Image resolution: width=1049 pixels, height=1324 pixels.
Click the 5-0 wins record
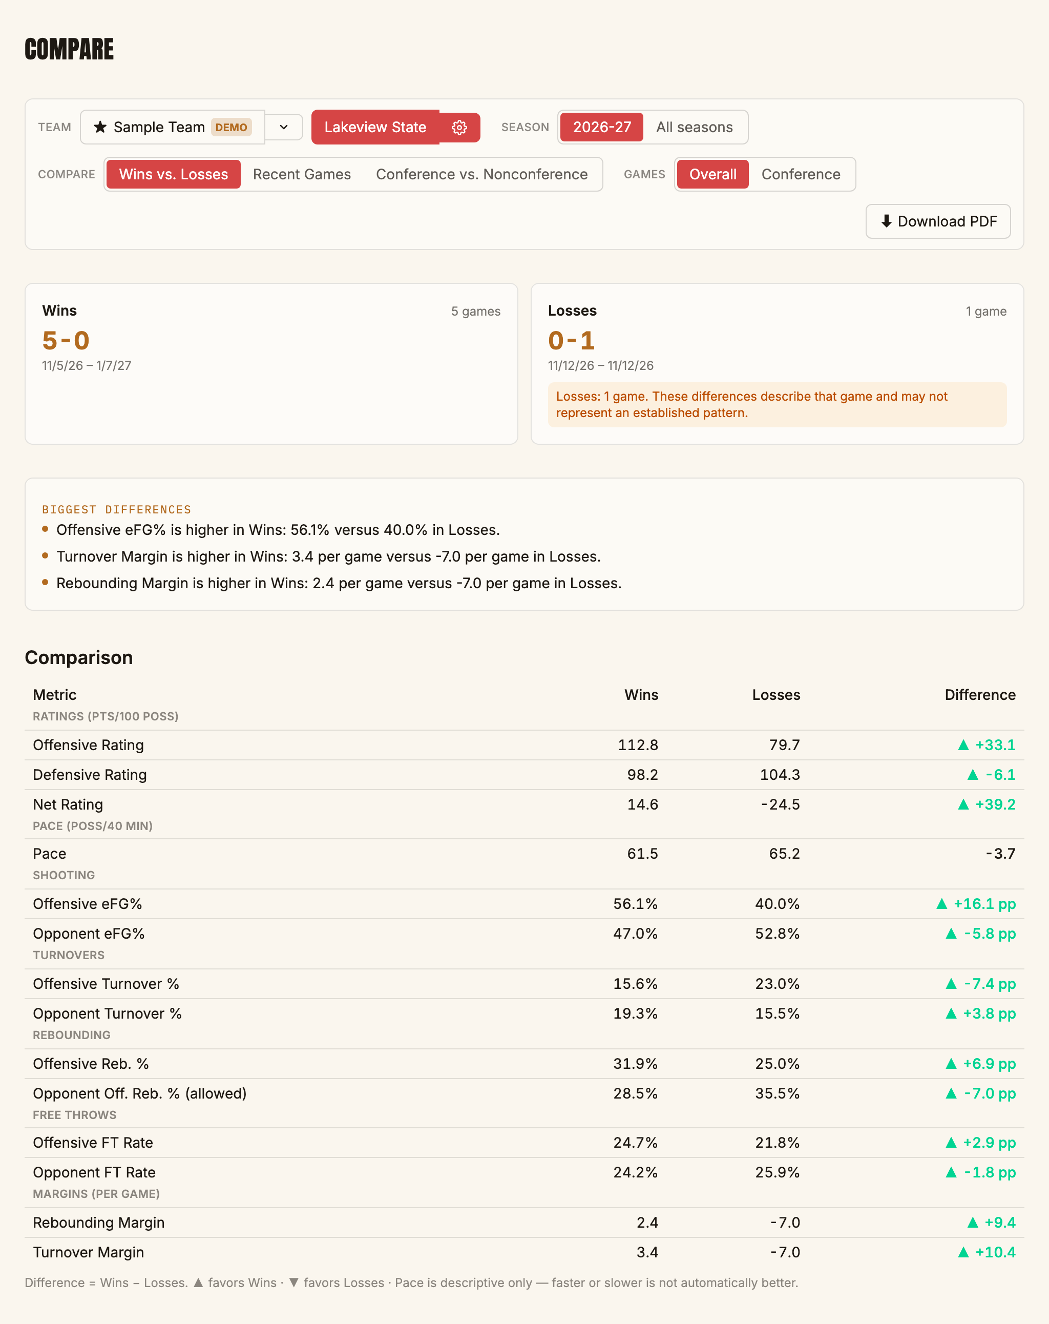(x=66, y=340)
